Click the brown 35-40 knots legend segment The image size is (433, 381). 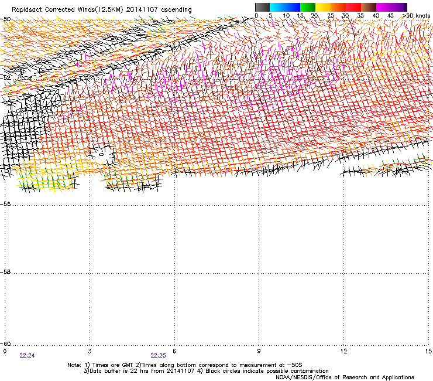click(x=369, y=7)
